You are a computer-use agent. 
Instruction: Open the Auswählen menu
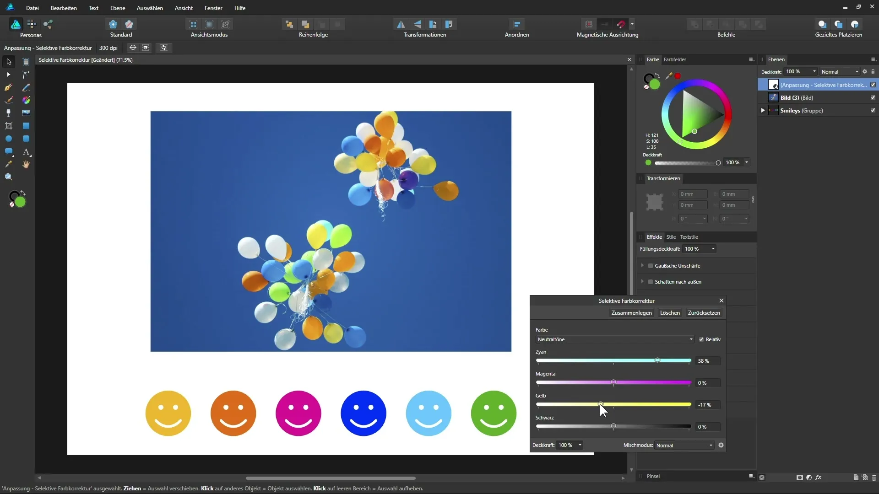pos(150,8)
